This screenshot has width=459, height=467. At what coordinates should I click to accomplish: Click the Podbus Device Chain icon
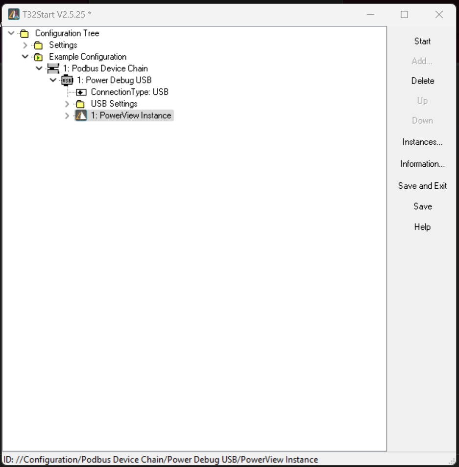(x=53, y=68)
